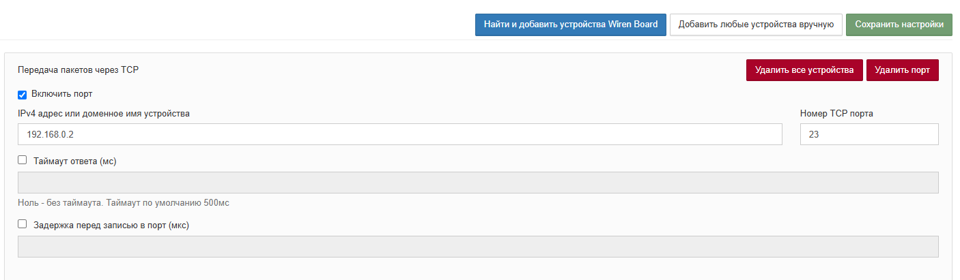Click the disabled write delay input box

coord(478,247)
